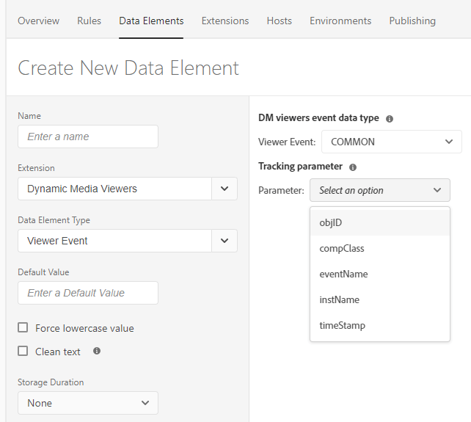Click info icon beside Tracking parameter

(x=353, y=167)
